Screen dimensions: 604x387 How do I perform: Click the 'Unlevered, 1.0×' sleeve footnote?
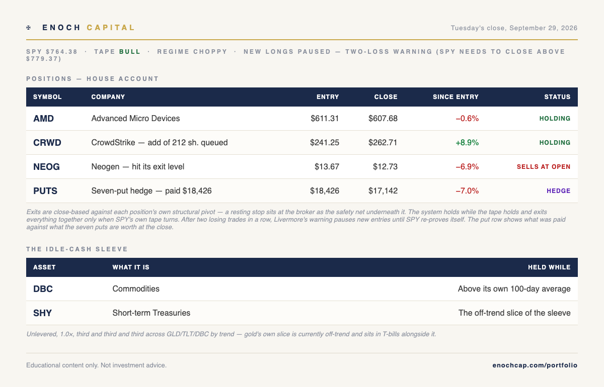coord(231,334)
